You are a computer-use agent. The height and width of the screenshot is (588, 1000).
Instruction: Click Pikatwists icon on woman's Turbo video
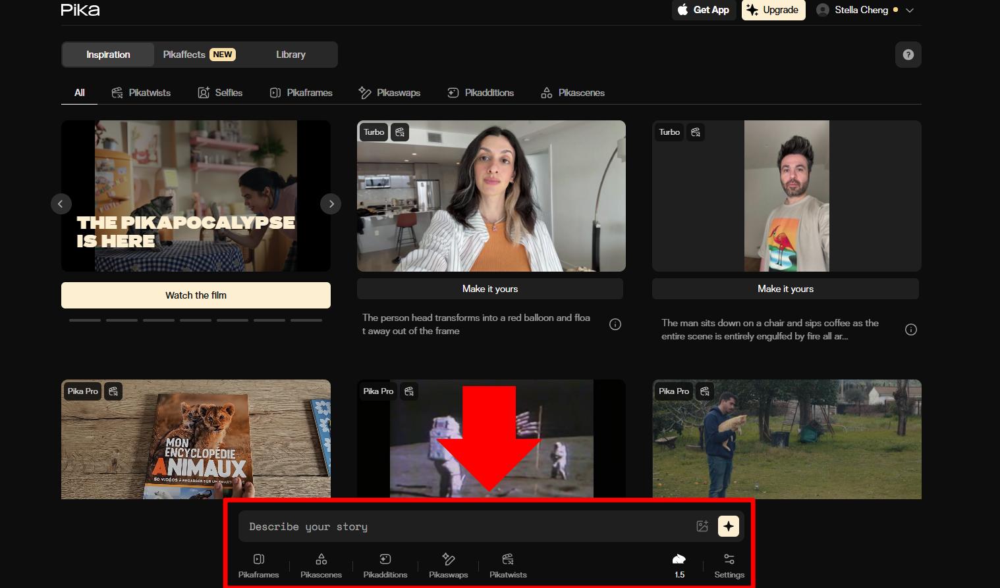coord(400,132)
